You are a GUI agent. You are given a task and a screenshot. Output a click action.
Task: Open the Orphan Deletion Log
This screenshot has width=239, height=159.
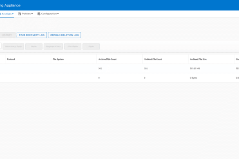(x=65, y=35)
